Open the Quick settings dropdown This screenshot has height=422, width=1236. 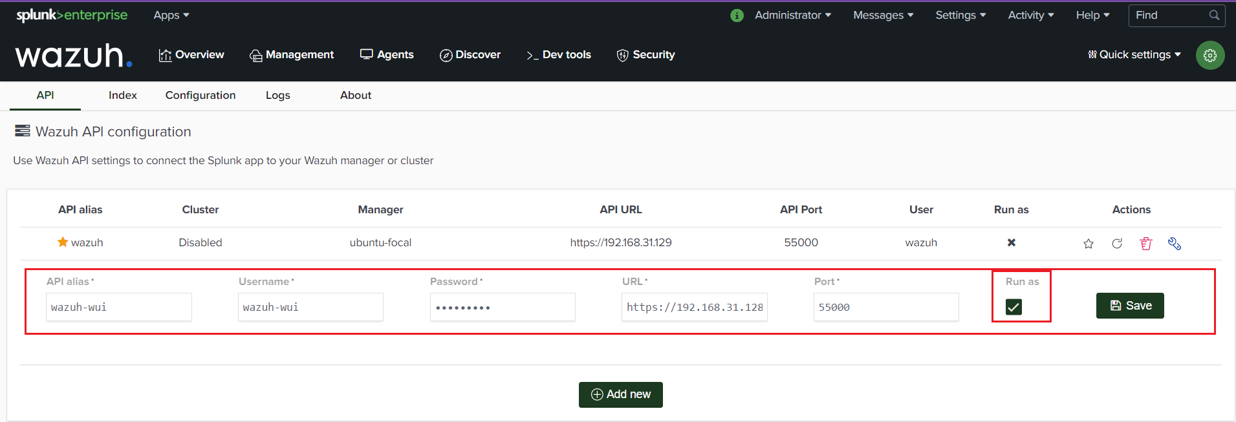click(x=1134, y=55)
